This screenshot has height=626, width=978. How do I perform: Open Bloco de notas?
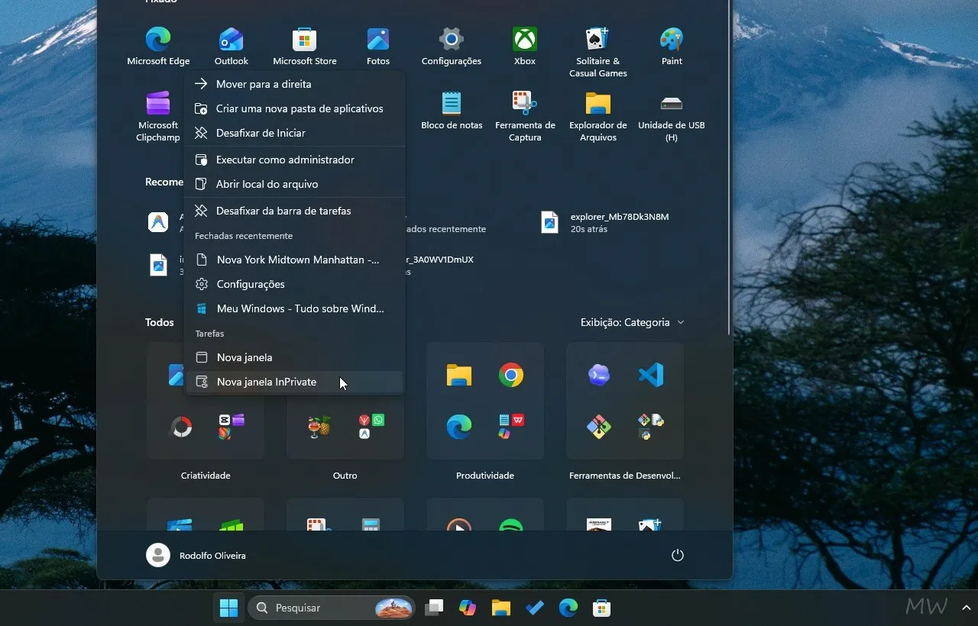tap(451, 111)
